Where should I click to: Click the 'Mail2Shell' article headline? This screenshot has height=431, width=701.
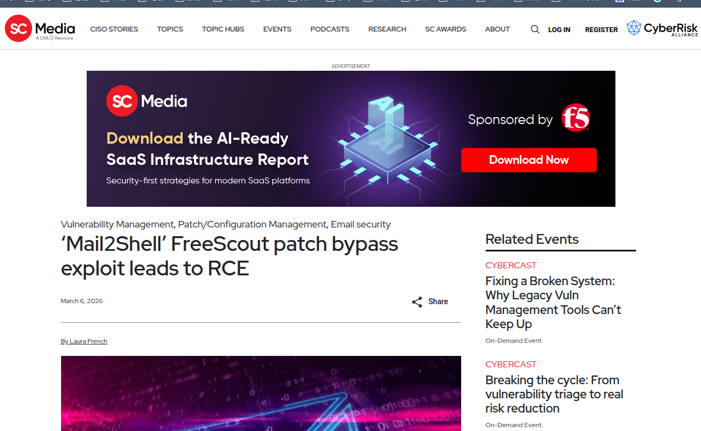229,256
